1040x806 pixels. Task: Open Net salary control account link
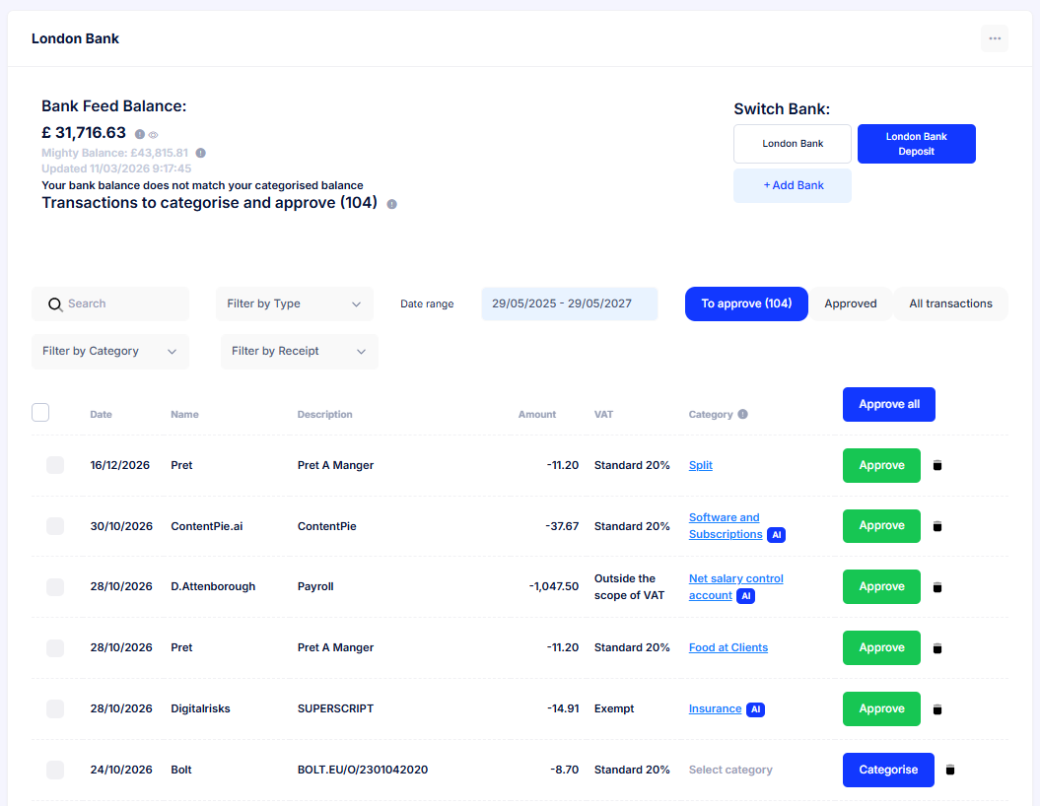[x=735, y=587]
